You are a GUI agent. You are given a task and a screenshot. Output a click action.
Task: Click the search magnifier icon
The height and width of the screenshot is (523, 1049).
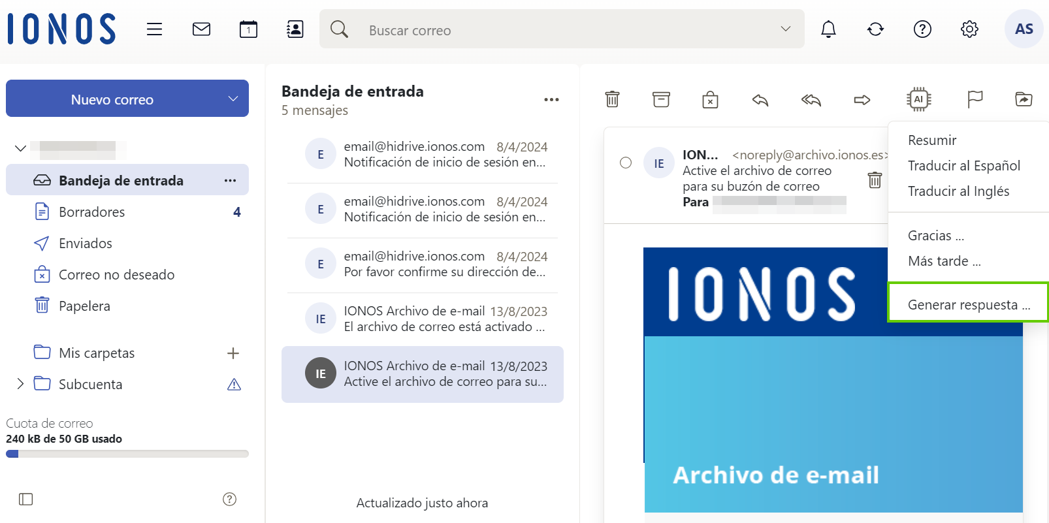coord(339,29)
